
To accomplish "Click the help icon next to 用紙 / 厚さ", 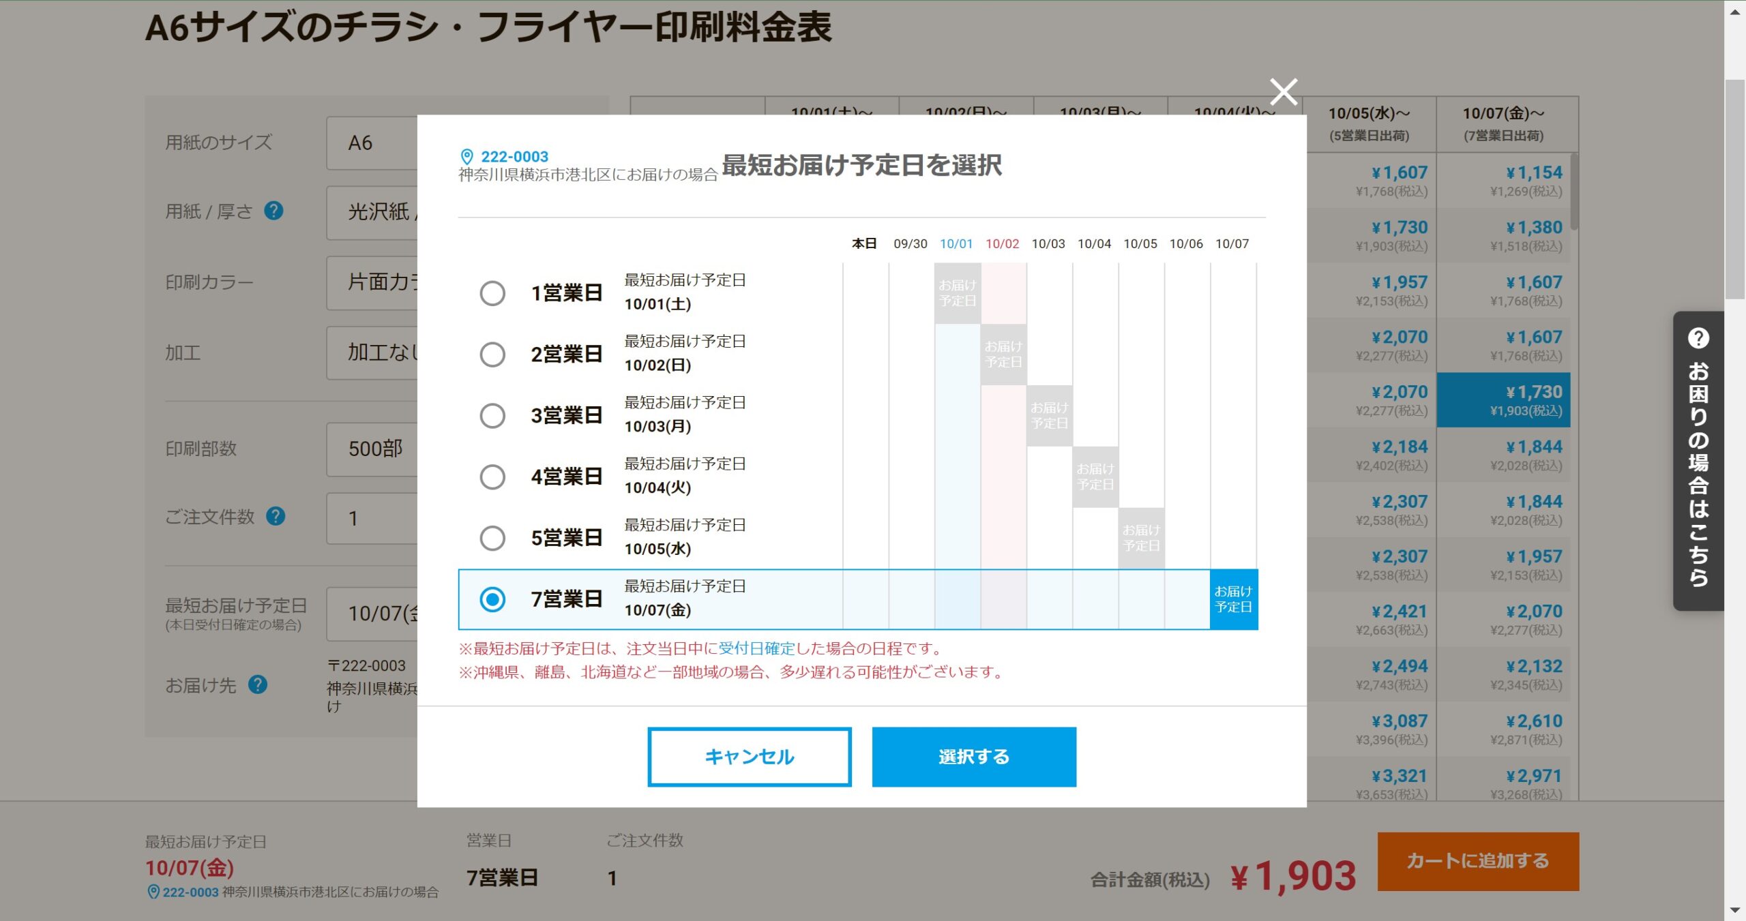I will [273, 211].
